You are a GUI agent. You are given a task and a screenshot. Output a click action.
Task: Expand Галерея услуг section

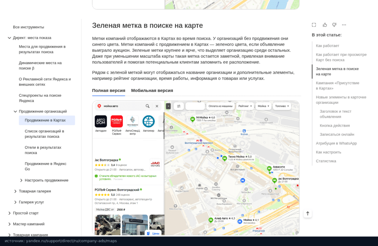coord(15,202)
